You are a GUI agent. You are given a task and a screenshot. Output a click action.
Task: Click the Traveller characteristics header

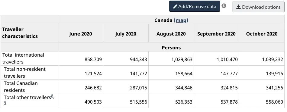point(20,33)
